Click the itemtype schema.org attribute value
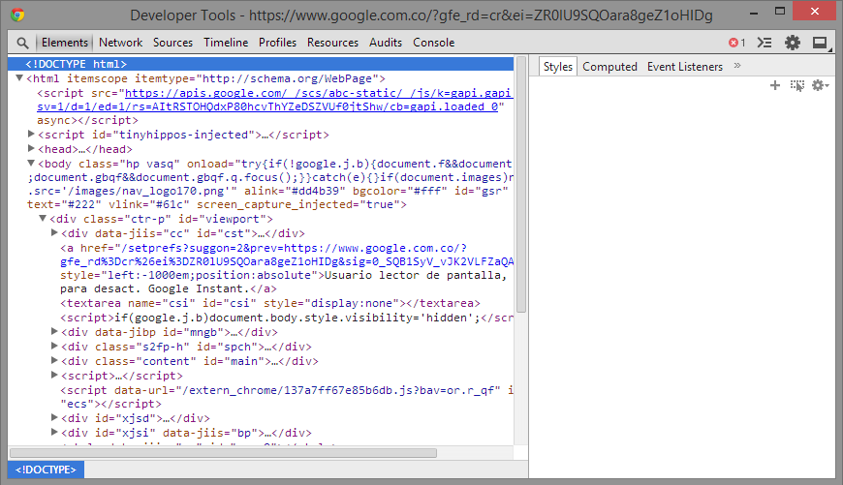 point(287,79)
